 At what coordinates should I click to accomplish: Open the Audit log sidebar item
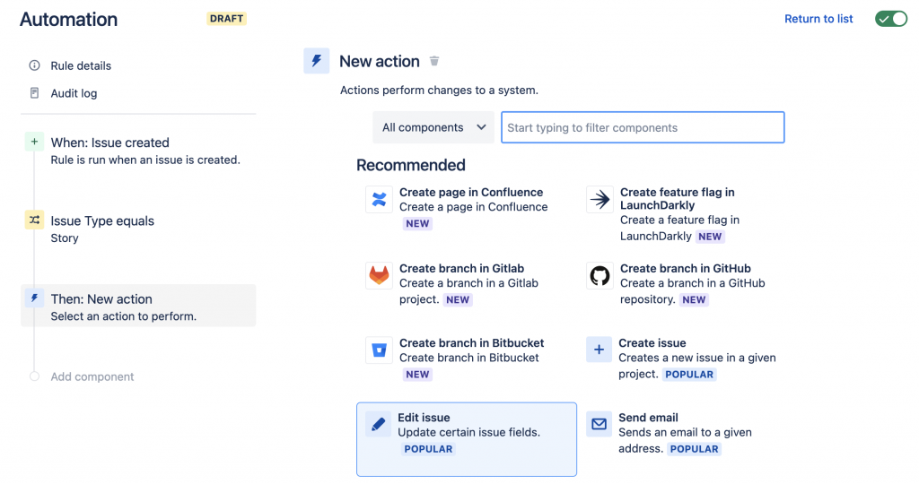[x=74, y=93]
